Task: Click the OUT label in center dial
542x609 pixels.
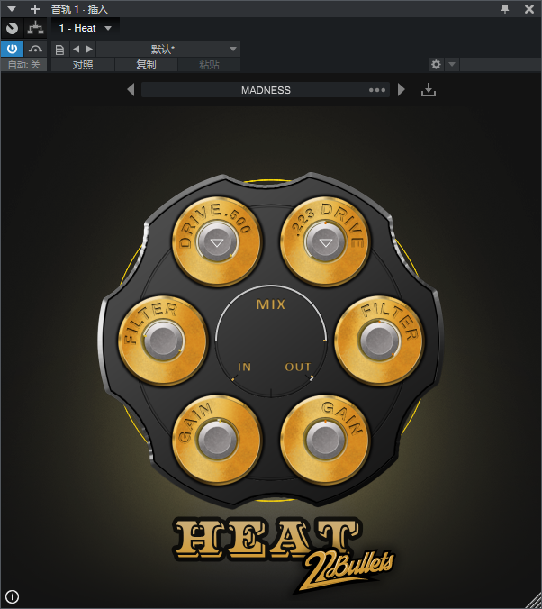Action: click(298, 367)
